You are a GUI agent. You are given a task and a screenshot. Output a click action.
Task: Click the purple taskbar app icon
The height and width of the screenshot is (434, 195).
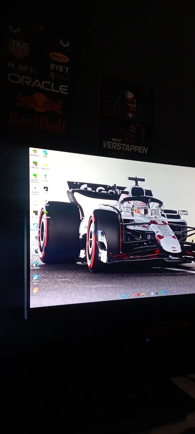coord(175,292)
